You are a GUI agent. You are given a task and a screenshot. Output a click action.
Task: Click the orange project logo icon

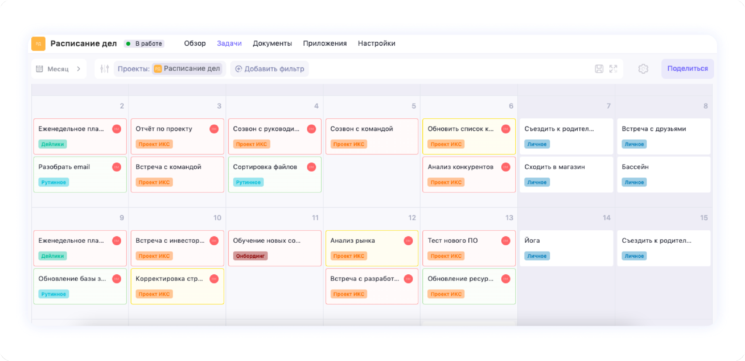click(38, 44)
